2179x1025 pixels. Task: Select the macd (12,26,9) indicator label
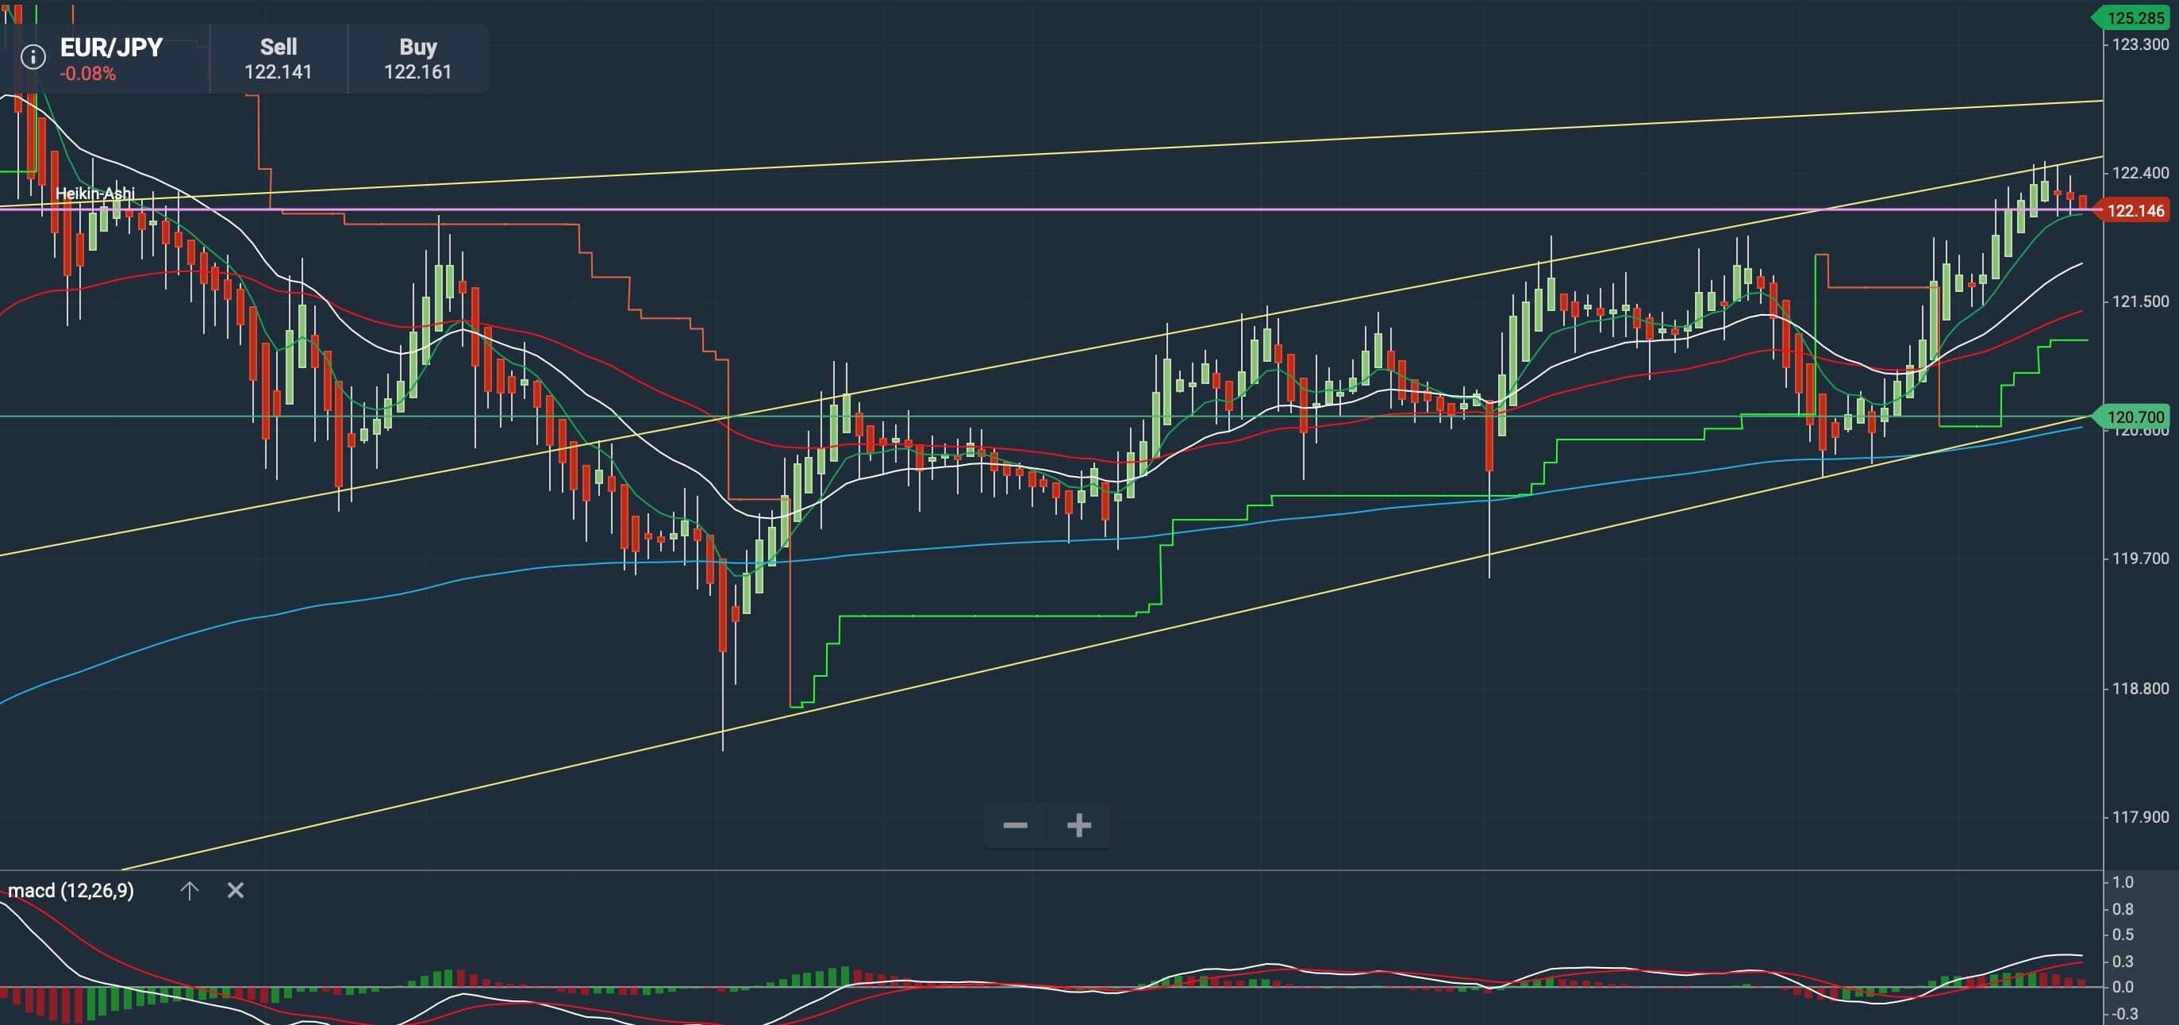71,891
